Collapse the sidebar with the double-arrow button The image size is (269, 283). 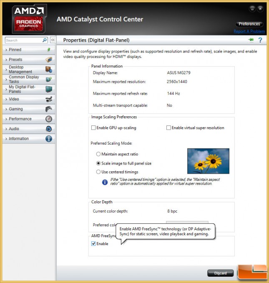pyautogui.click(x=53, y=40)
